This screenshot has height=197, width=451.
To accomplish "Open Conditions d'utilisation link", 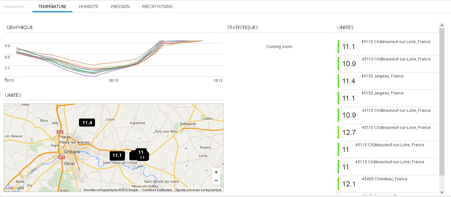I will click(157, 190).
